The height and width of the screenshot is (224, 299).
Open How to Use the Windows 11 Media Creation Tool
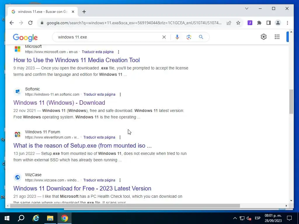pos(77,60)
